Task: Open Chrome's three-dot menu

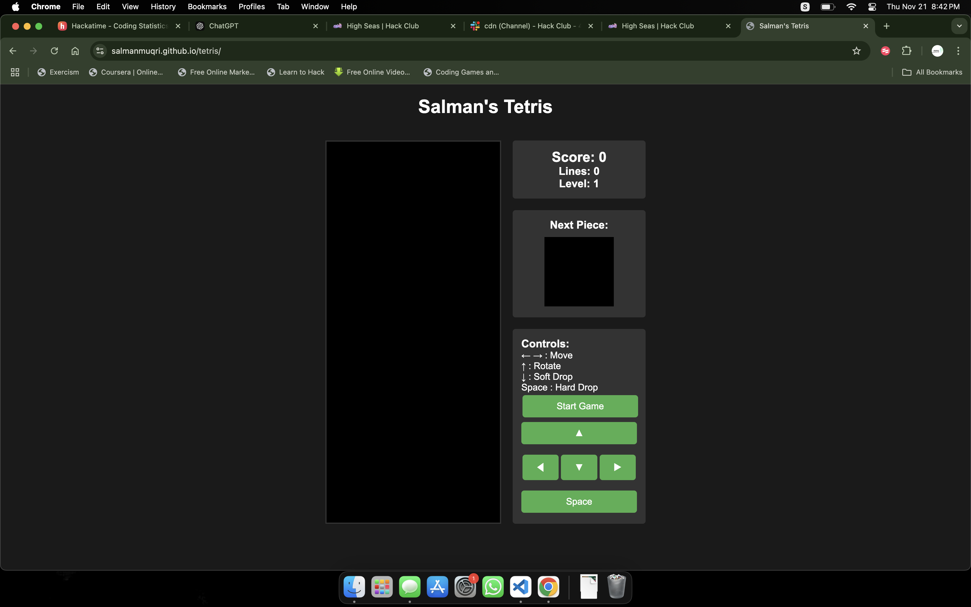Action: point(958,51)
